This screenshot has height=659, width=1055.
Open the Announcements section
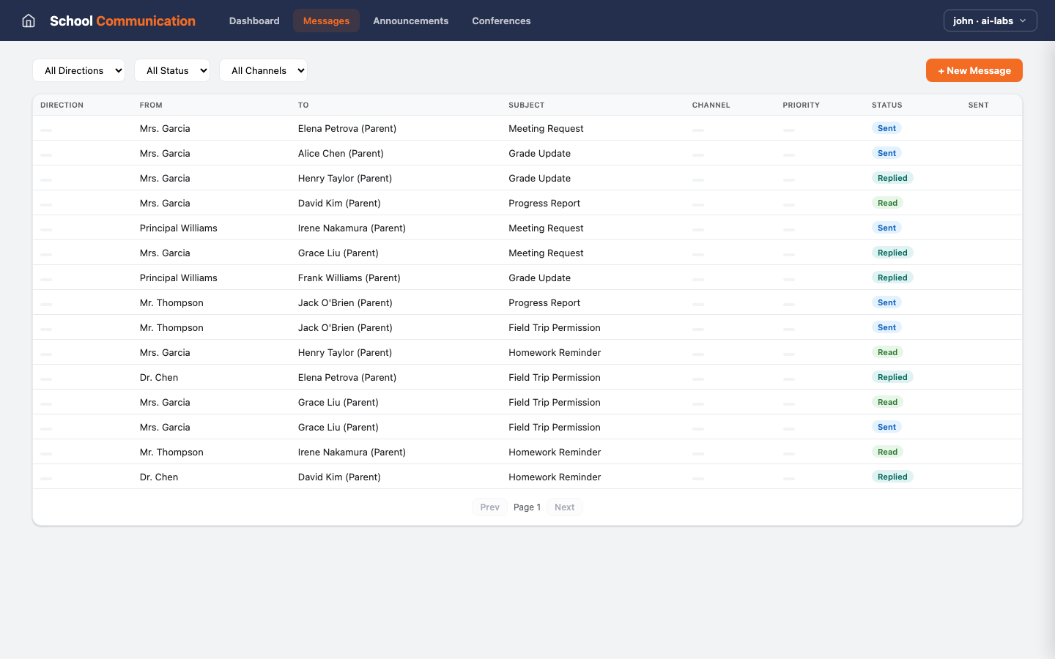point(410,21)
